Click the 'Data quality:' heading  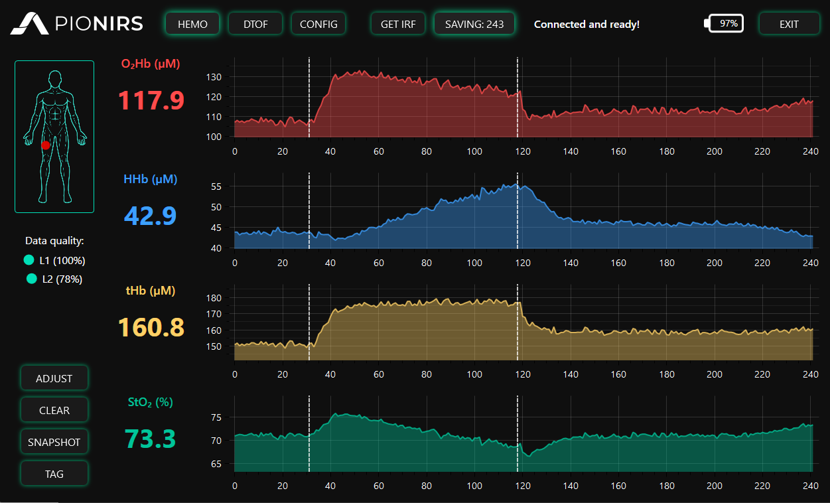click(x=54, y=241)
